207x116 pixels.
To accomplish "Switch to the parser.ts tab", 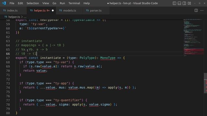I will tap(96, 11).
